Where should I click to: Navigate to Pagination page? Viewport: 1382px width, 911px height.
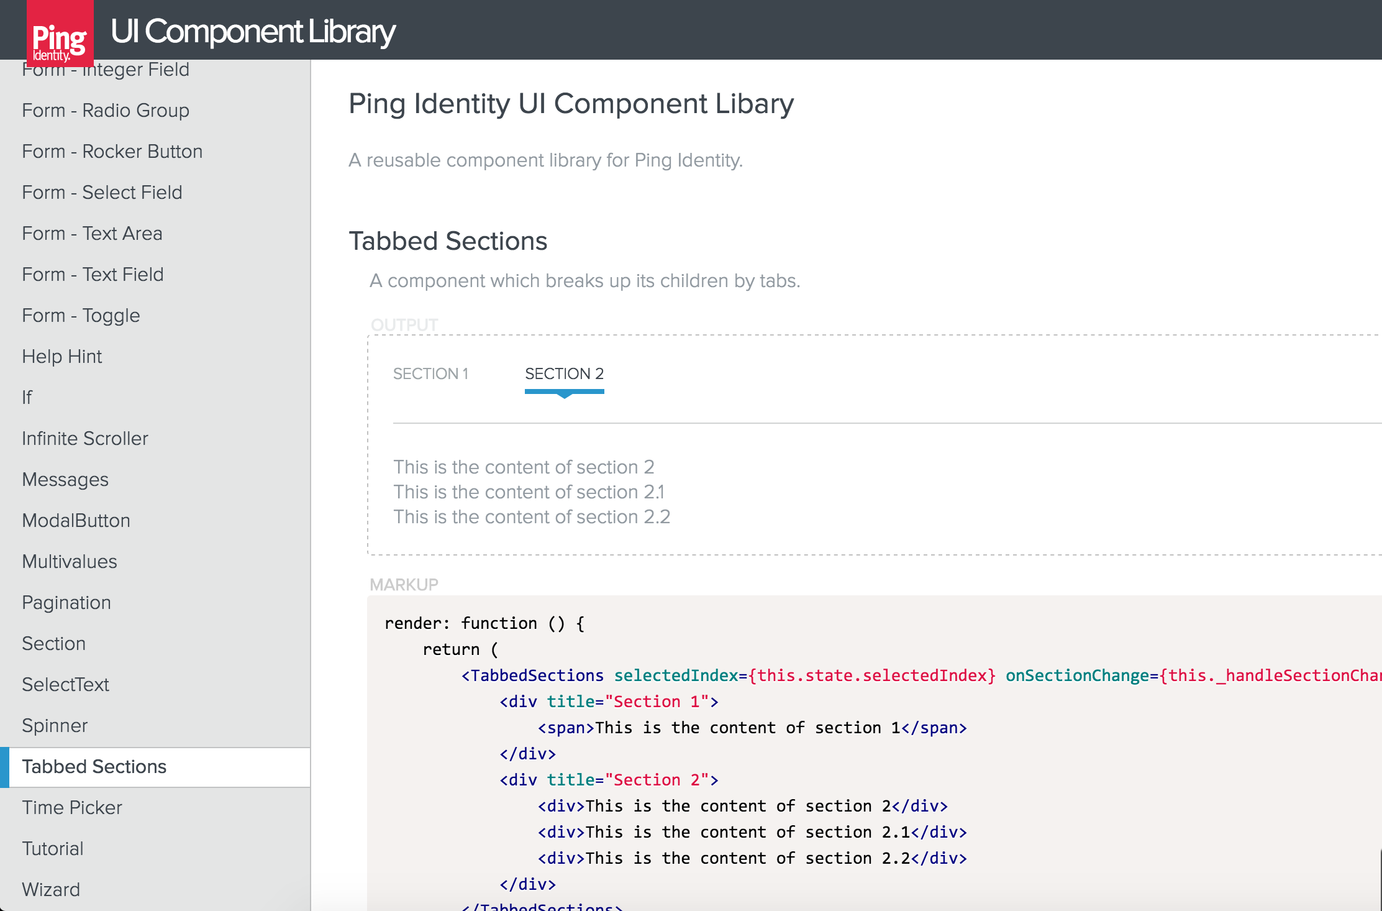(66, 603)
